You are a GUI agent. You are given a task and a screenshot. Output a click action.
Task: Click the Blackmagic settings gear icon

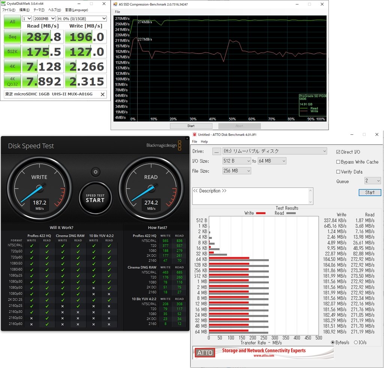[x=96, y=172]
